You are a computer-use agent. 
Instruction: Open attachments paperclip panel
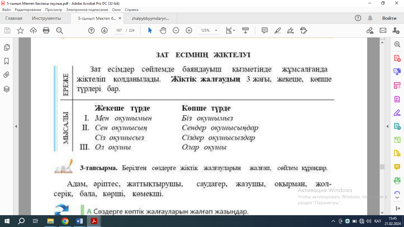(7, 75)
